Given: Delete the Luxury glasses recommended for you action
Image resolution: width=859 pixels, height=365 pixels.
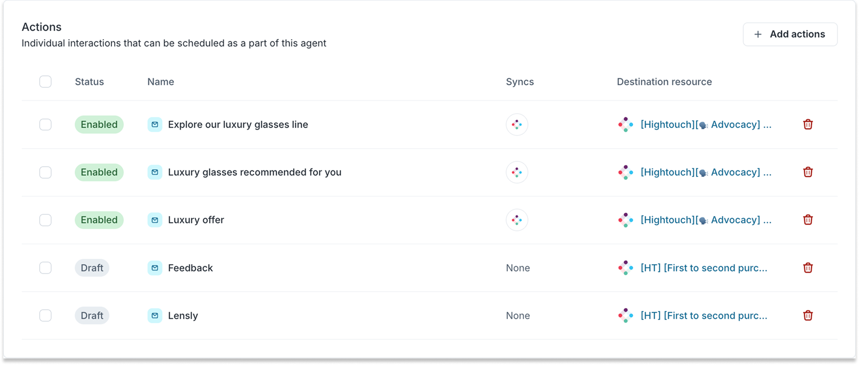Looking at the screenshot, I should coord(808,172).
